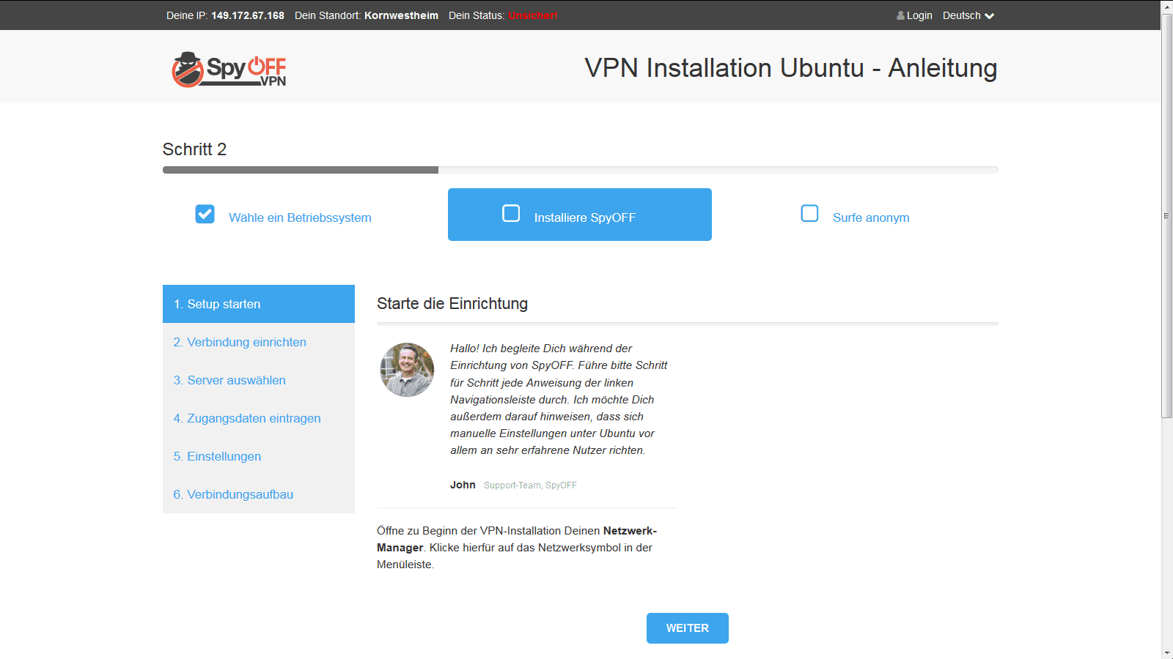Open the Login link
This screenshot has width=1173, height=659.
click(919, 15)
